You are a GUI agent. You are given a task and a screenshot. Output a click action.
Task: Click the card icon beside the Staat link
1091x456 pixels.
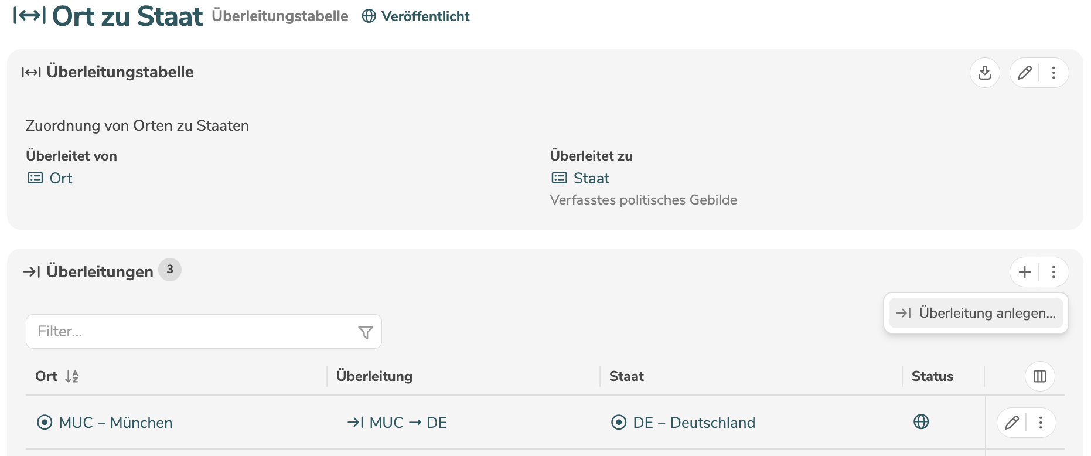pyautogui.click(x=560, y=178)
